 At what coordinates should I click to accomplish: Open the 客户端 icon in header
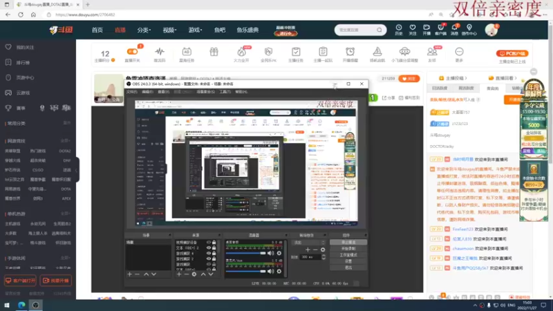click(440, 28)
